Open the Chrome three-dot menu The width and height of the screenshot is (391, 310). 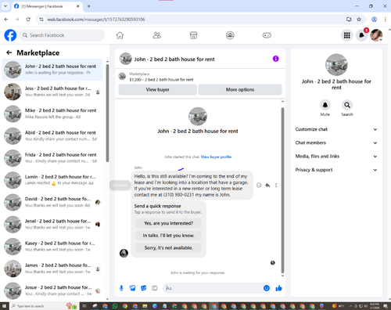click(386, 20)
